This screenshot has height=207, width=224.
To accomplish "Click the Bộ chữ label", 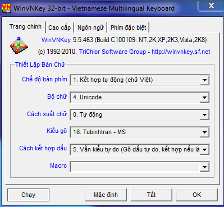I will 57,96.
